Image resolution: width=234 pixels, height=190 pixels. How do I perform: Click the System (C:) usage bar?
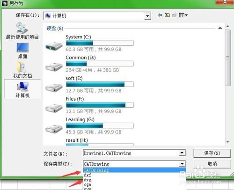[x=100, y=43]
